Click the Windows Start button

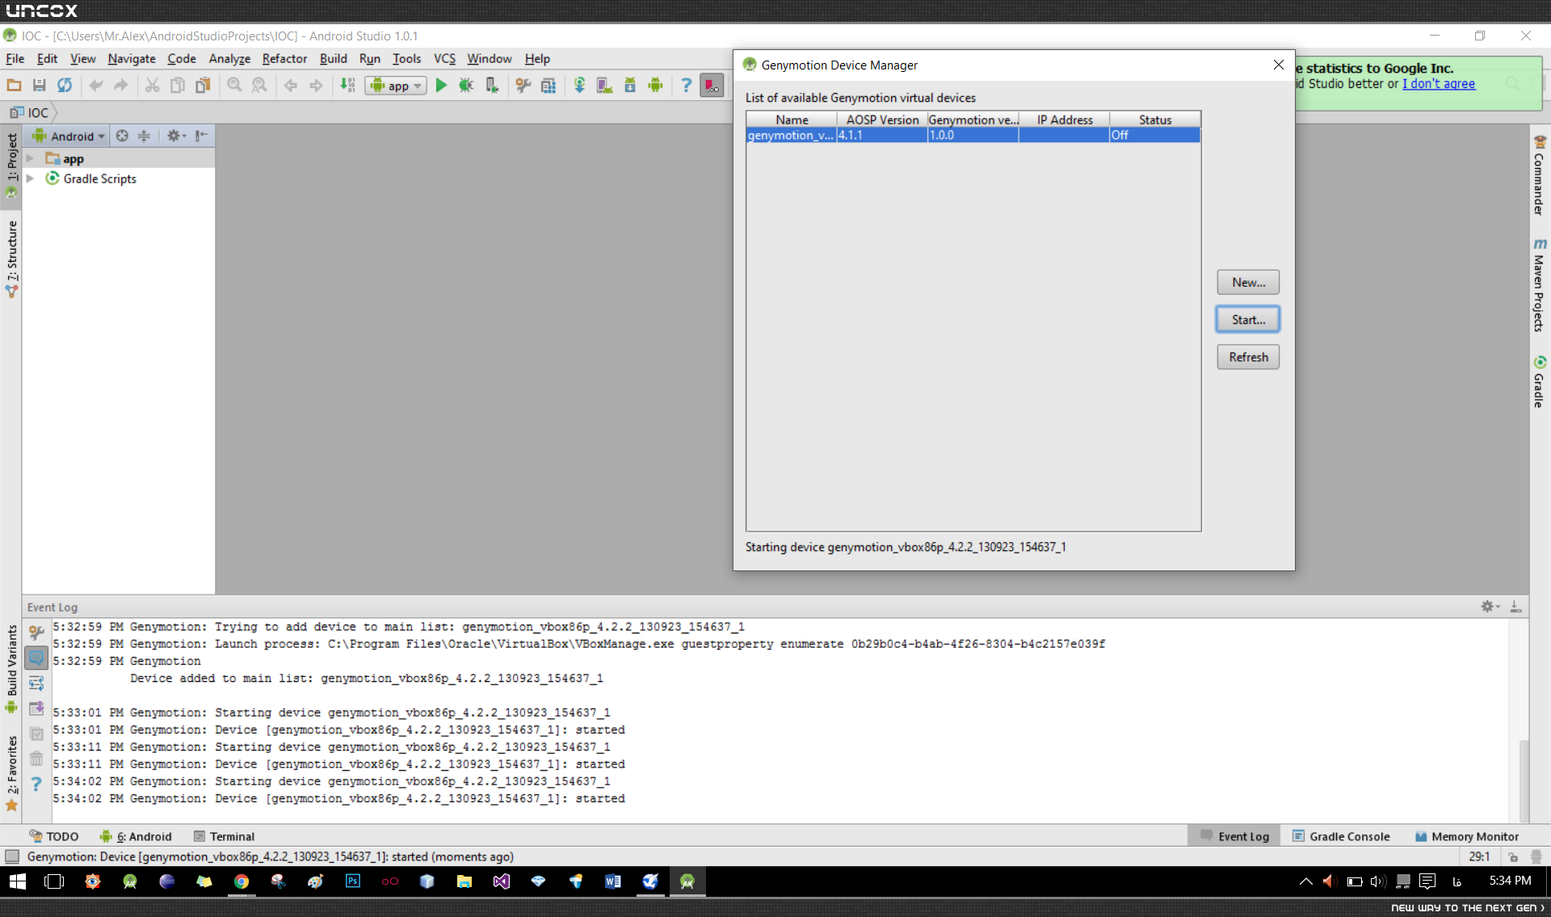pyautogui.click(x=17, y=881)
